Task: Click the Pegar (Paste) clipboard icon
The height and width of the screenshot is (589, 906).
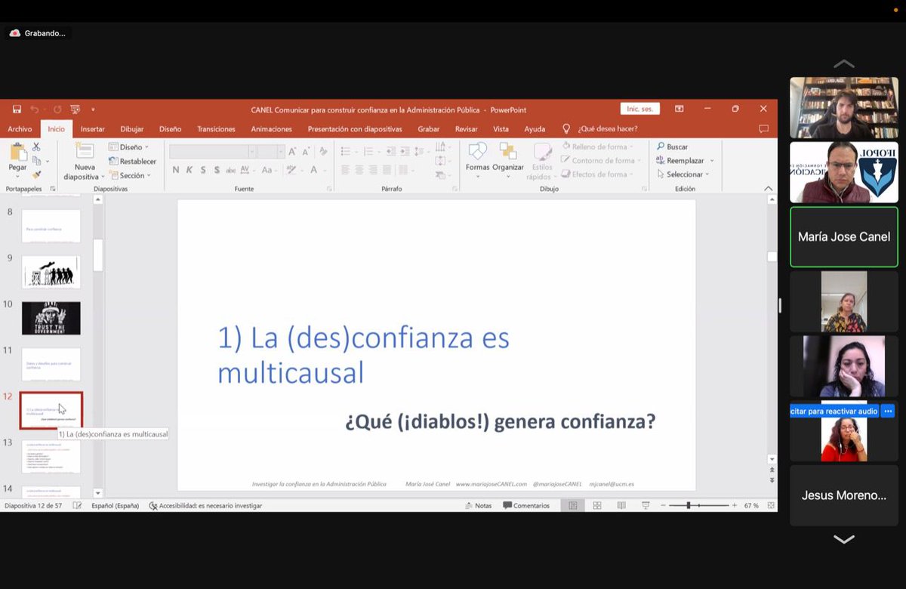Action: 17,151
